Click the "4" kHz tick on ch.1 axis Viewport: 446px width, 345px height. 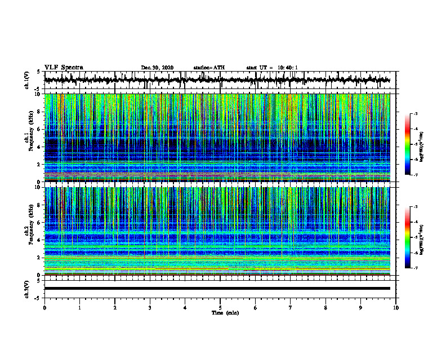[39, 147]
